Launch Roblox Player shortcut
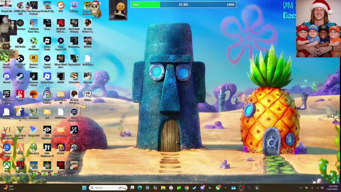 point(47,78)
